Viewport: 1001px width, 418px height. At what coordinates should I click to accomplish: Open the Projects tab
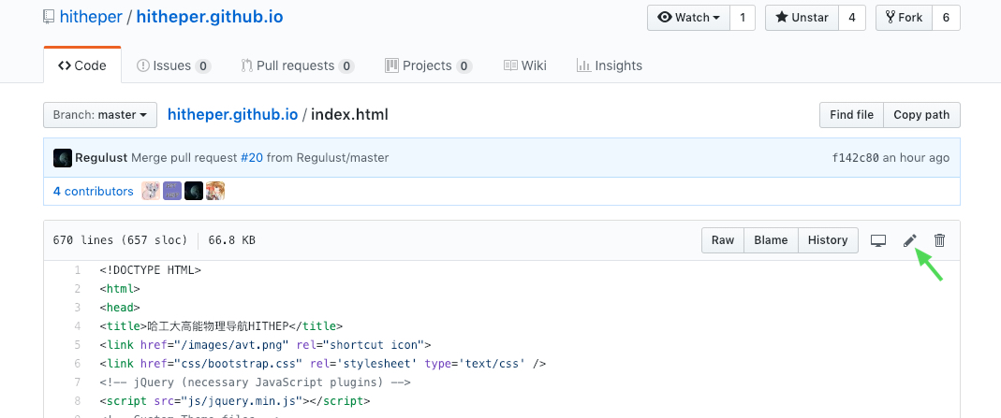click(x=428, y=65)
